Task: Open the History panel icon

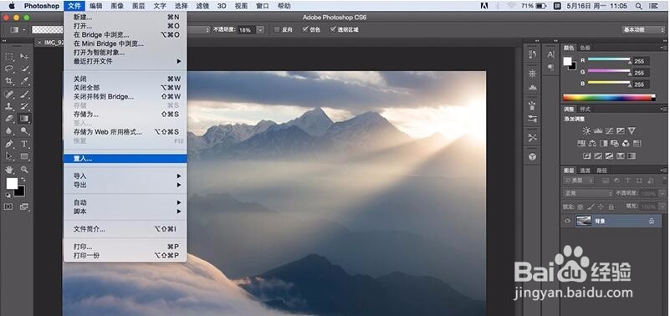Action: point(533,54)
